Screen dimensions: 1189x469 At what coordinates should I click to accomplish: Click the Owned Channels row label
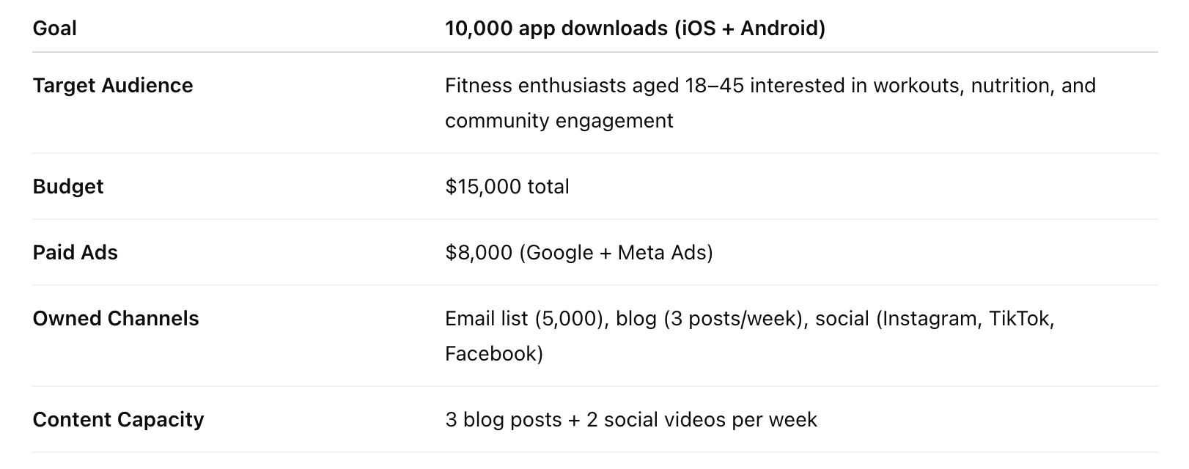pyautogui.click(x=116, y=319)
